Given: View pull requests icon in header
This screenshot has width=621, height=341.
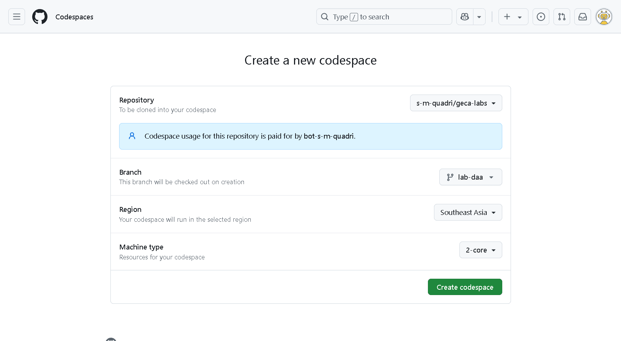Looking at the screenshot, I should click(x=562, y=17).
